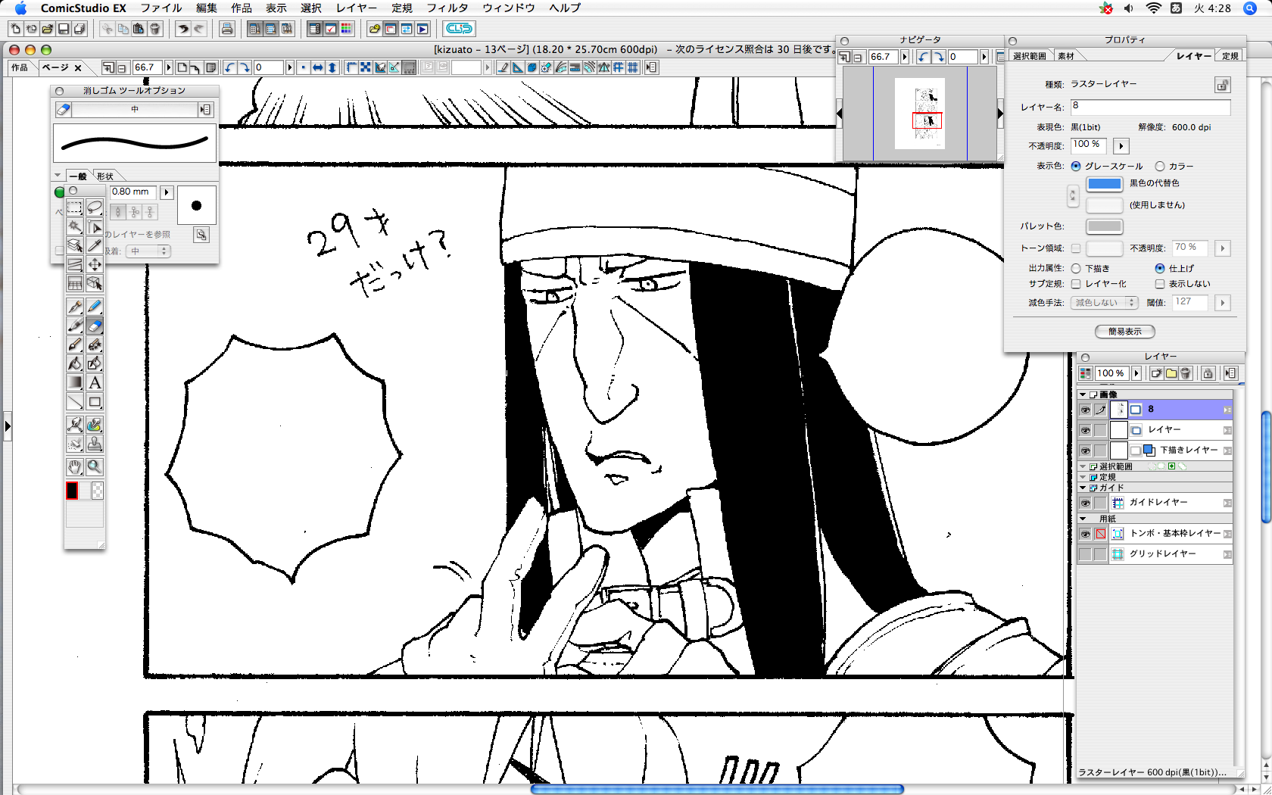Screen dimensions: 1272x795
Task: Collapse the 用紙 layer group
Action: (x=1083, y=519)
